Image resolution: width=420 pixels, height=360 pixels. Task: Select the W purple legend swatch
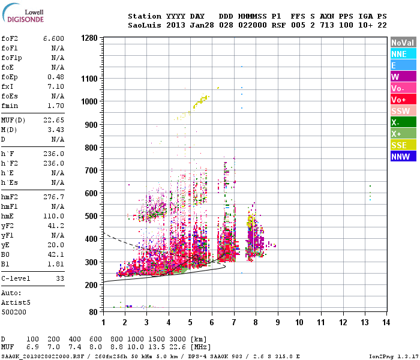click(x=403, y=77)
